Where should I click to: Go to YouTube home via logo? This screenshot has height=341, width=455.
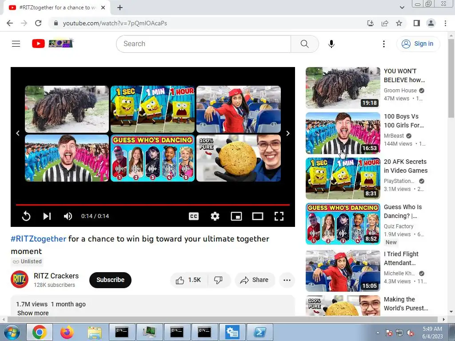52,44
